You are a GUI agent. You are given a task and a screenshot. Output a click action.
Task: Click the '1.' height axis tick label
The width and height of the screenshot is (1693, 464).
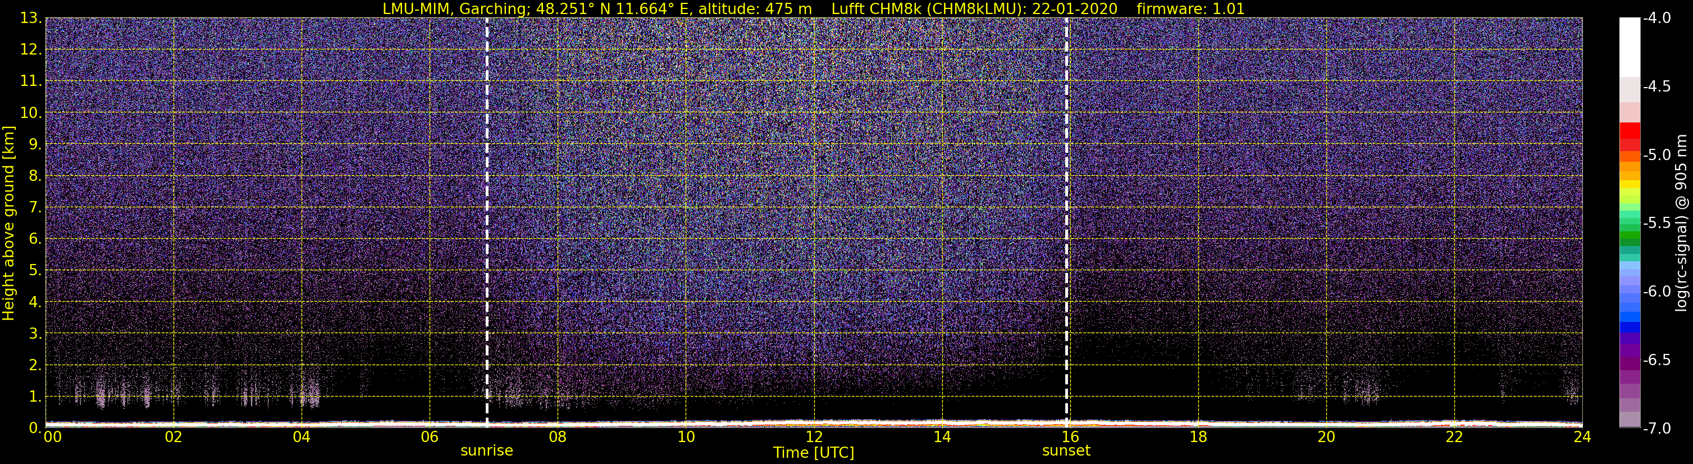(35, 397)
